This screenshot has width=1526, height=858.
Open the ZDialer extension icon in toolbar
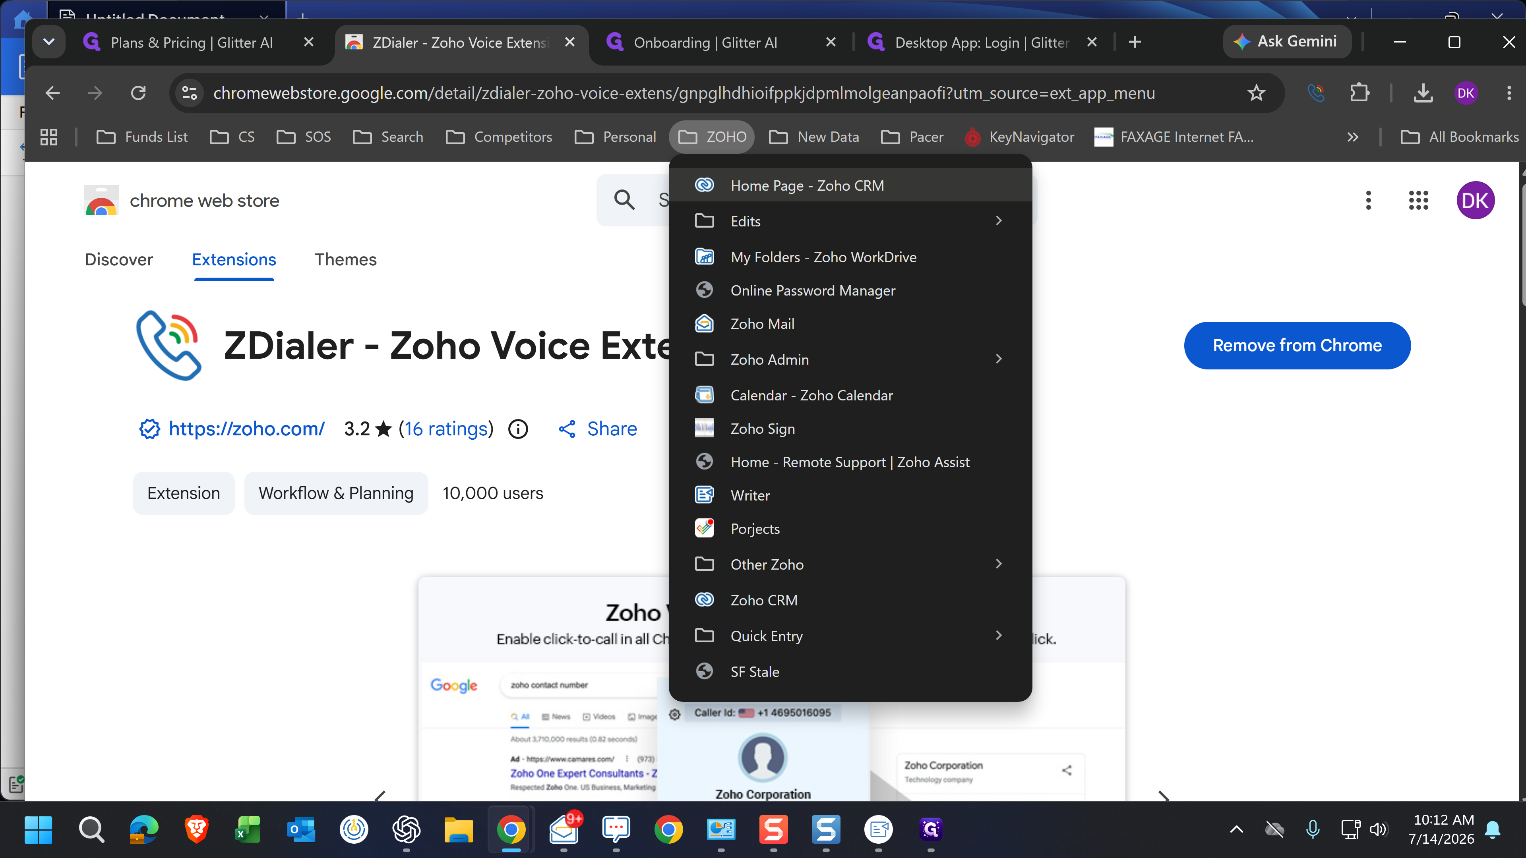(1316, 93)
